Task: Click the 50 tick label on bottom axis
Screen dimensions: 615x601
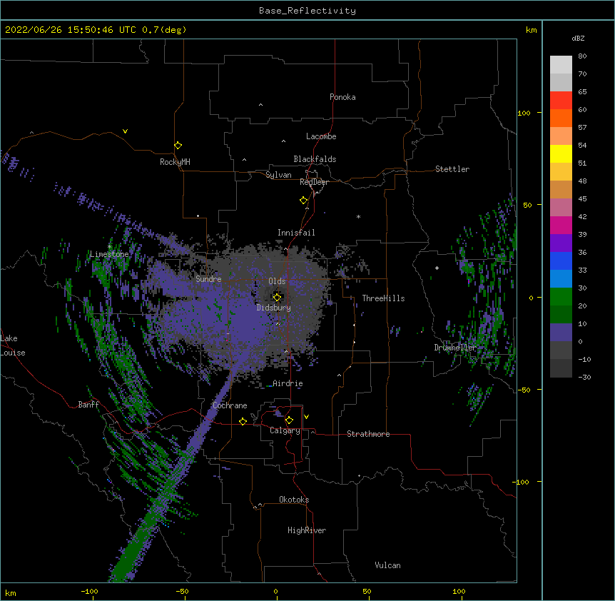Action: [367, 591]
